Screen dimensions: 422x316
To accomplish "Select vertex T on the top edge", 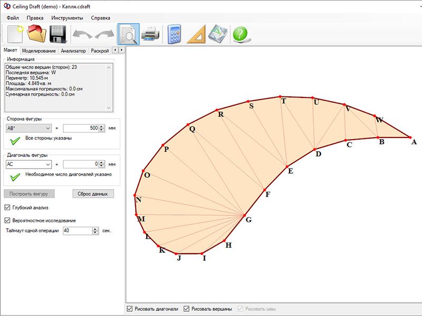I will pyautogui.click(x=280, y=96).
